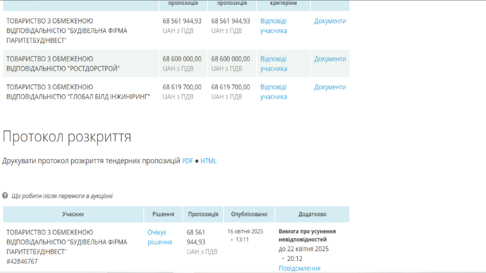Screen dimensions: 486x273
Task: Select the РОСТДОРСТРОЙ company name in bid list
Action: tap(63, 64)
